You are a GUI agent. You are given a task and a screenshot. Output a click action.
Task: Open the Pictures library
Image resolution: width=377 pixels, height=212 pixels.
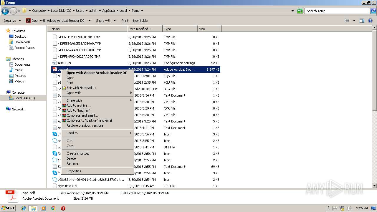click(x=20, y=76)
